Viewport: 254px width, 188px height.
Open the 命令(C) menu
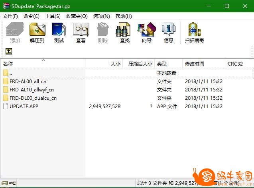[32, 16]
